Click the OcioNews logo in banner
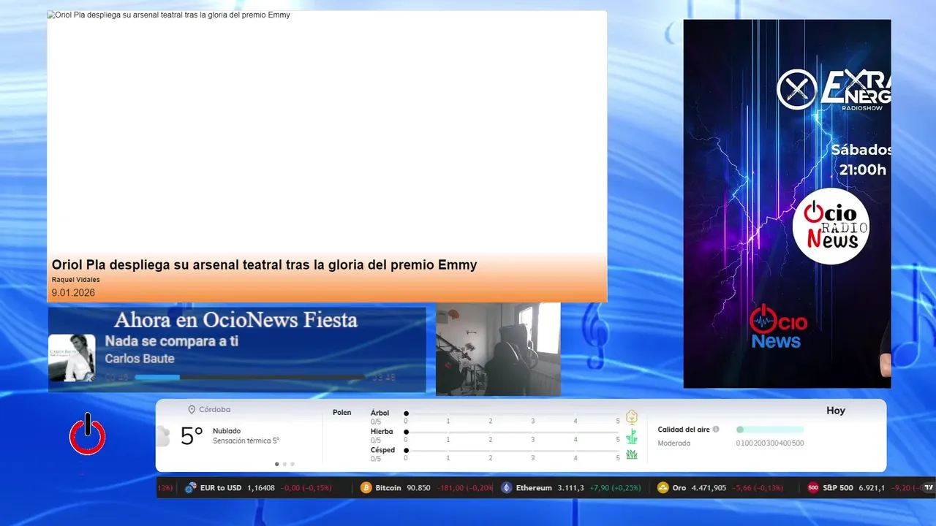Screen dimensions: 936x526 (778, 327)
